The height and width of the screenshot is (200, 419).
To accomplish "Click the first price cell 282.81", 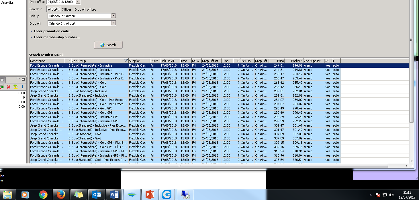I will pos(277,91).
